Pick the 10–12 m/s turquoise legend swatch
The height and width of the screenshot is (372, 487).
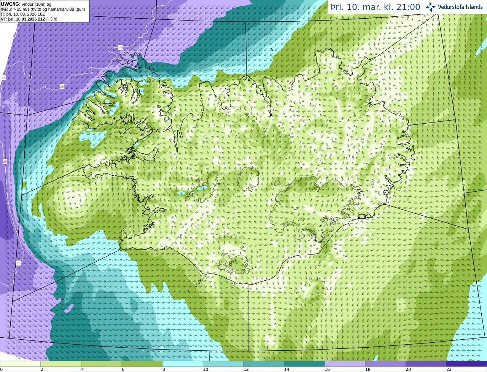coord(223,364)
